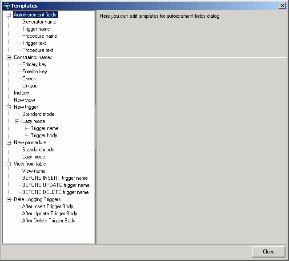This screenshot has height=261, width=289.
Task: Collapse the View from table node
Action: (x=8, y=164)
